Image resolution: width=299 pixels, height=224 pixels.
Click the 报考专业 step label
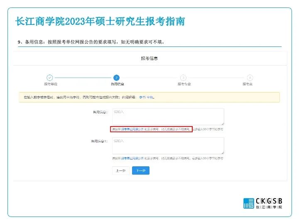point(184,84)
